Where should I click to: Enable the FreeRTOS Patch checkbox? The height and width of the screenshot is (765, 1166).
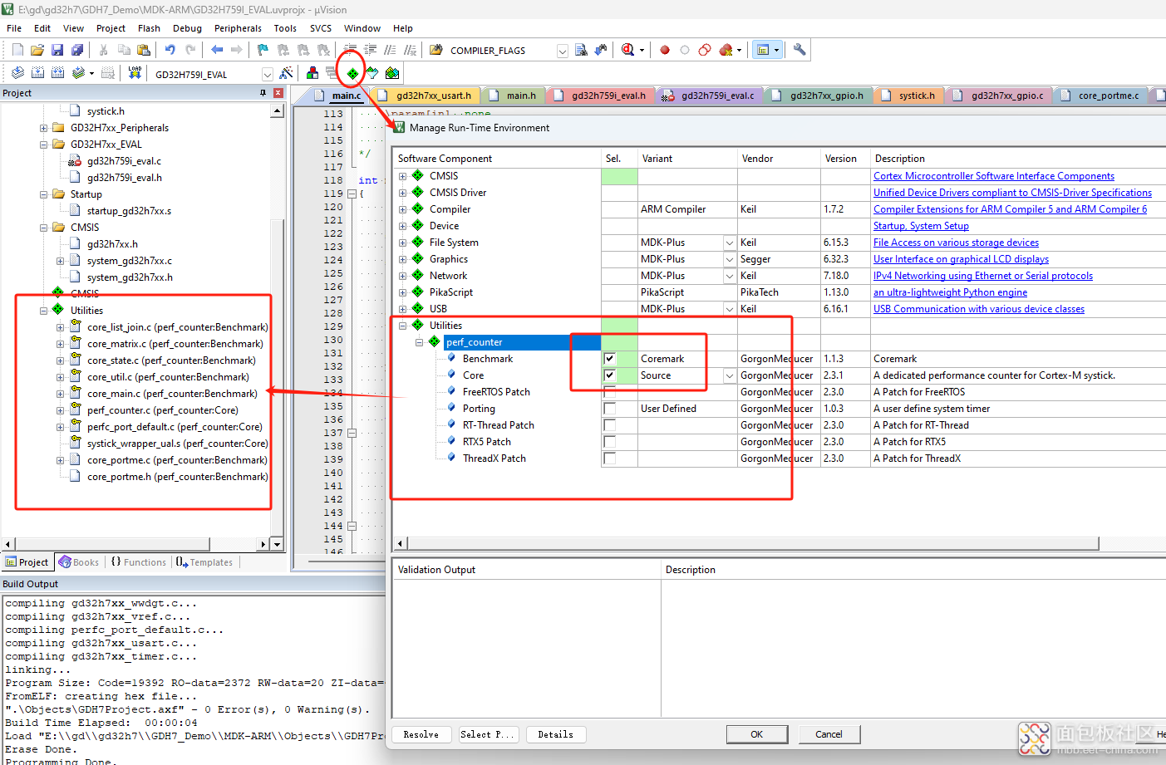click(610, 392)
